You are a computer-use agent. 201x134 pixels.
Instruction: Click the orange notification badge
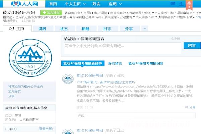(189, 5)
